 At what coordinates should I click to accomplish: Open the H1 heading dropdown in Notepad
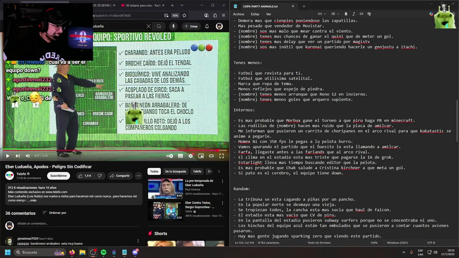click(x=321, y=14)
